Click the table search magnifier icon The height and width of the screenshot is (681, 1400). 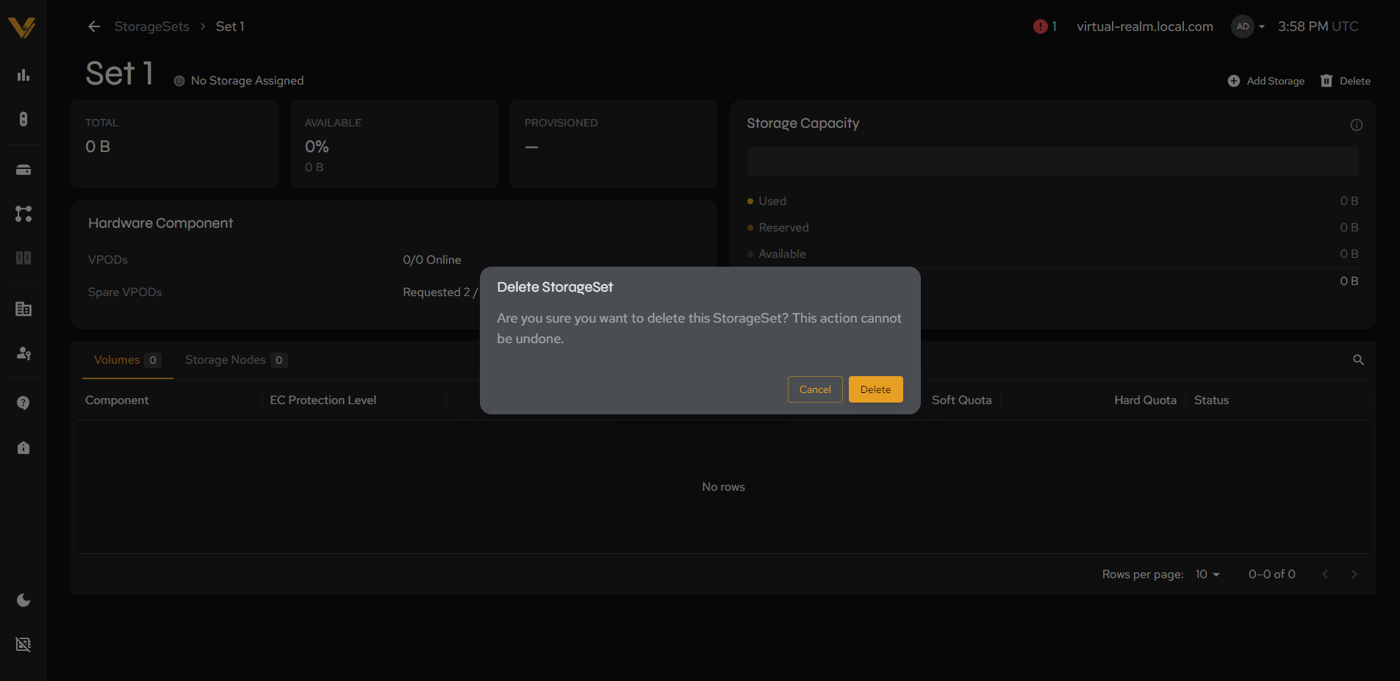[x=1358, y=360]
